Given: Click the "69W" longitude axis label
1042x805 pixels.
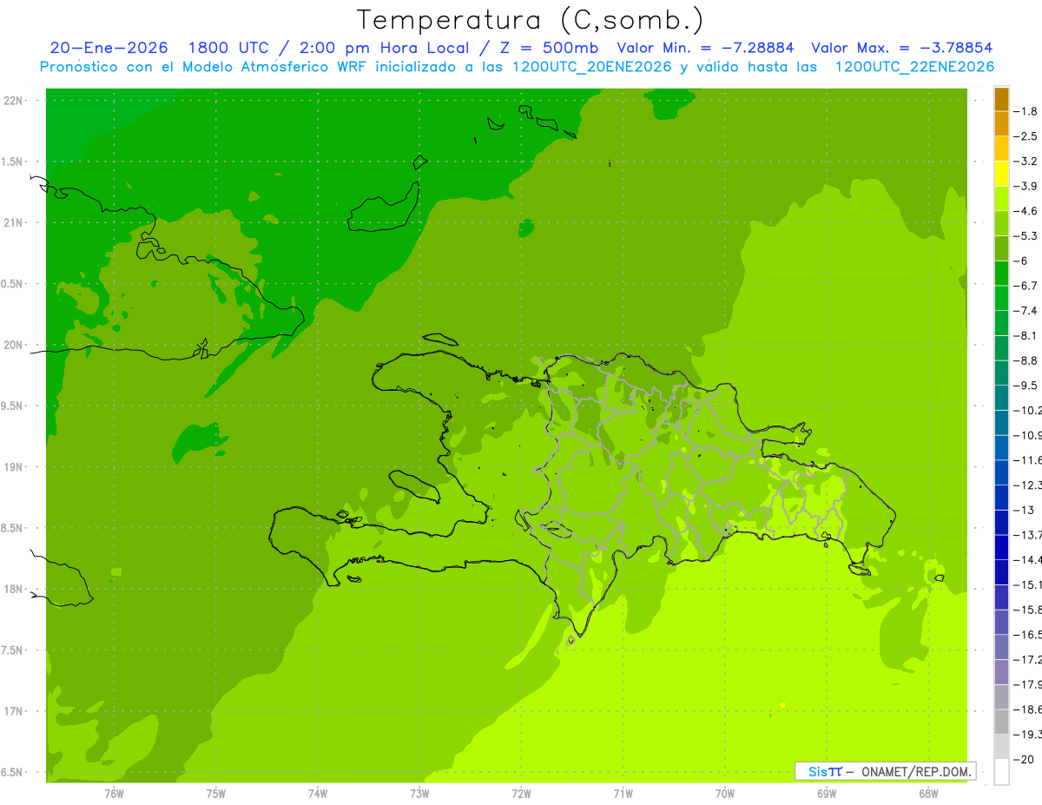Looking at the screenshot, I should [827, 794].
